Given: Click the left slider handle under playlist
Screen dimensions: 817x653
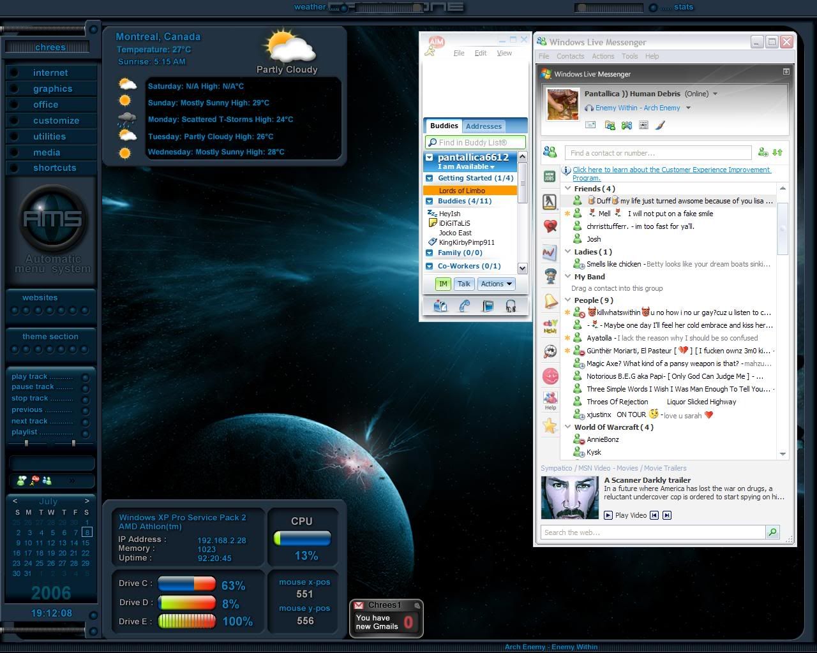Looking at the screenshot, I should [x=26, y=443].
